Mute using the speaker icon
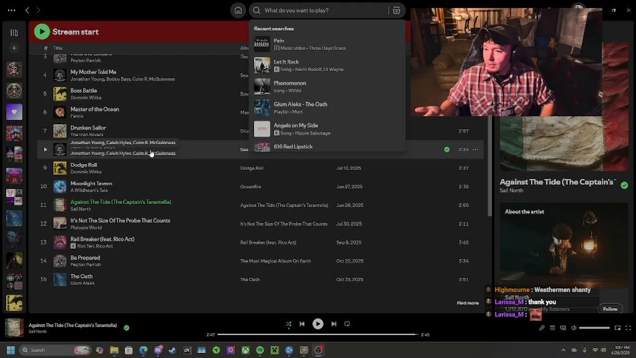Viewport: 636px width, 358px height. (574, 328)
